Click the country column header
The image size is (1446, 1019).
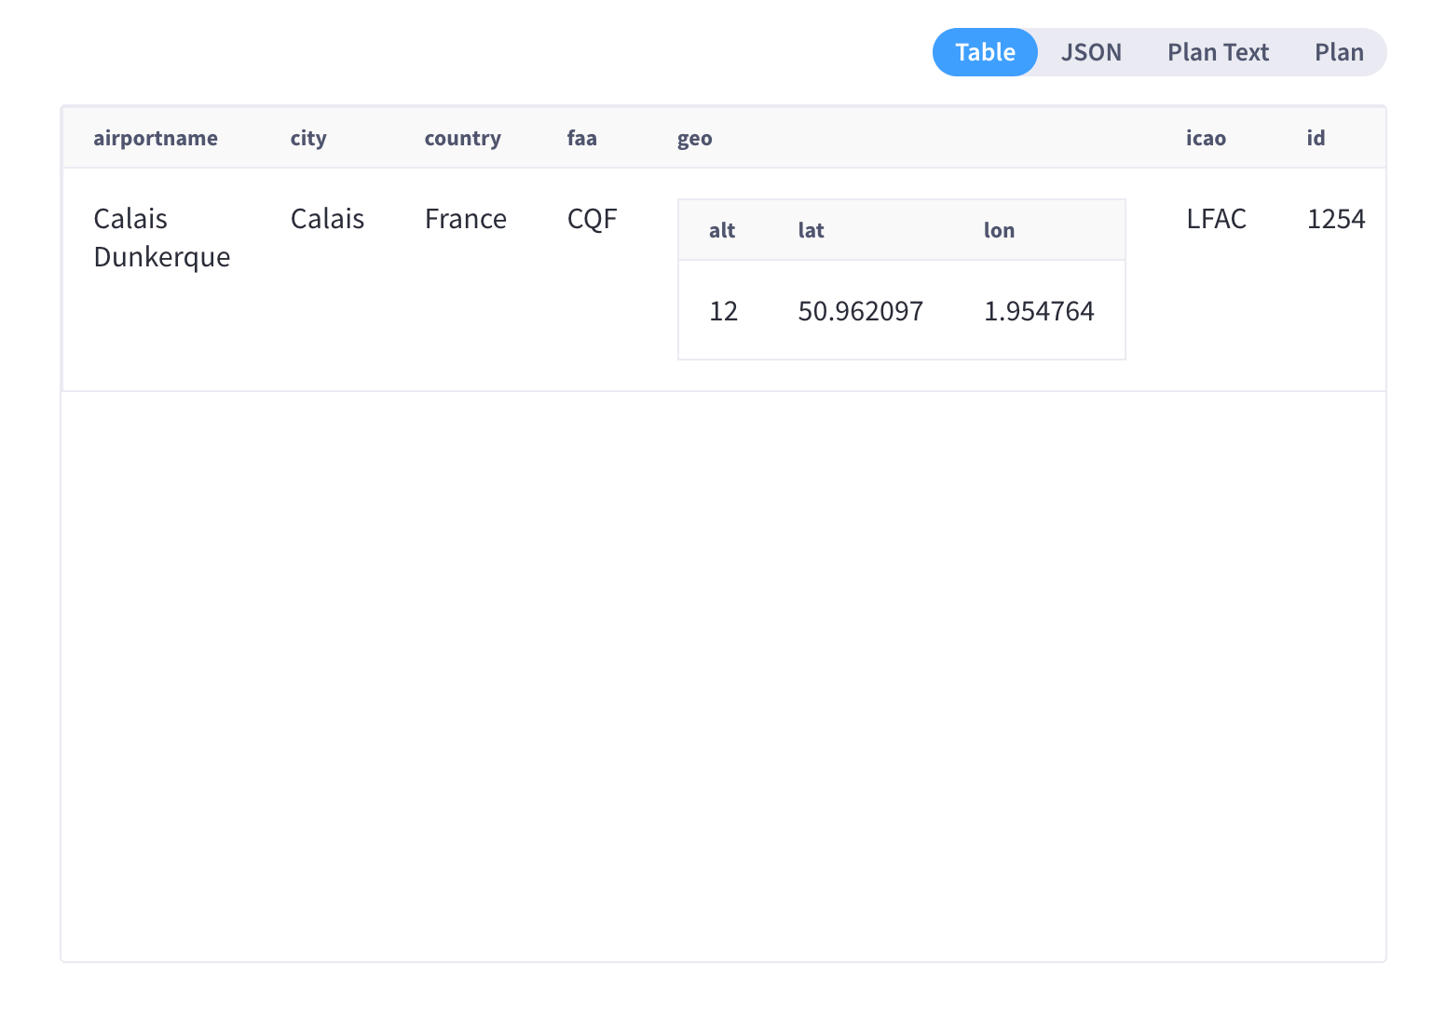point(462,137)
